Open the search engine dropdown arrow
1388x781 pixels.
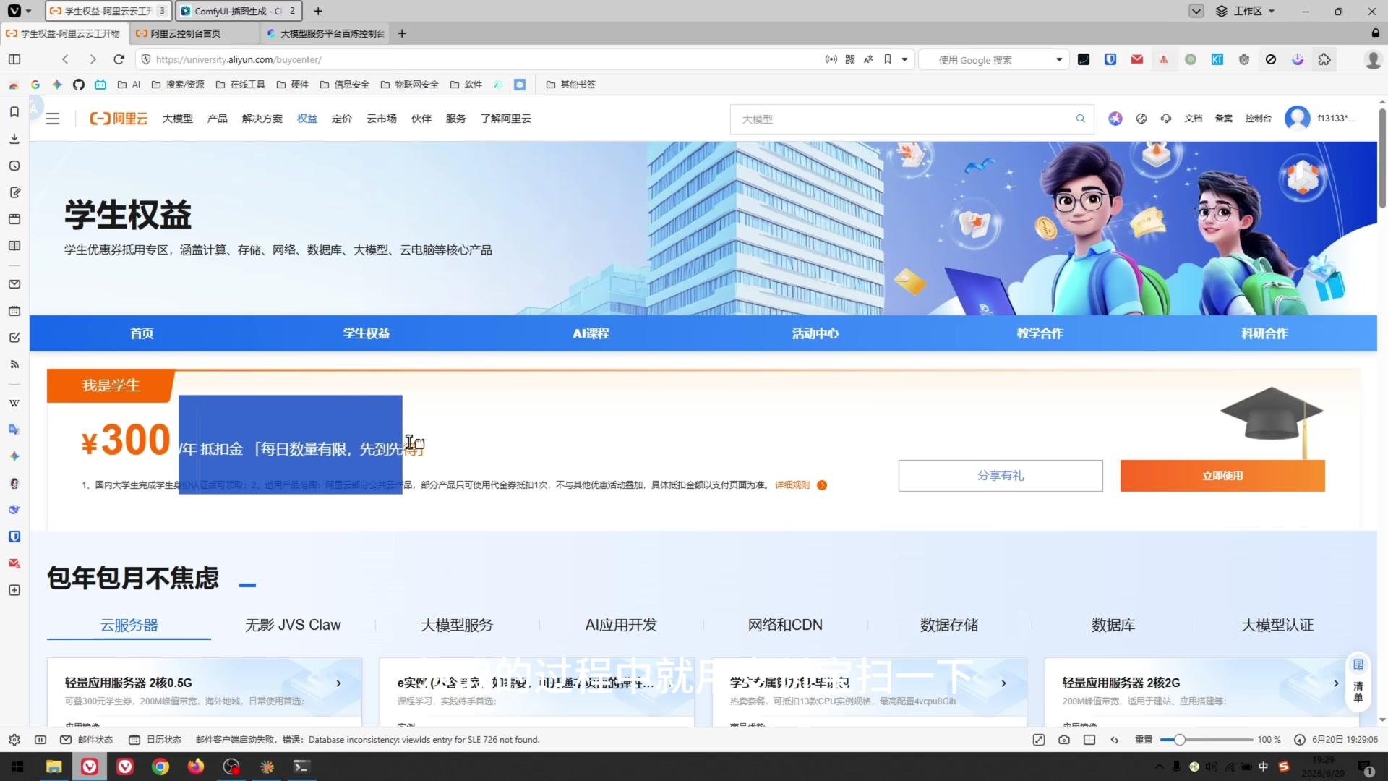(1059, 59)
